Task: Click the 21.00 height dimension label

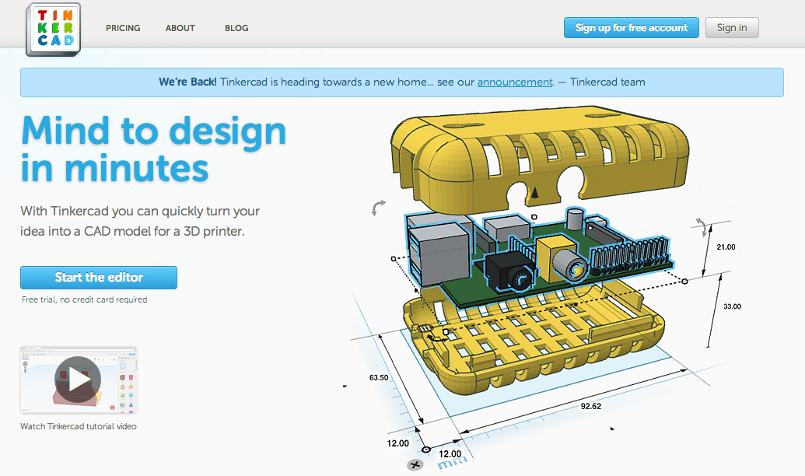Action: pyautogui.click(x=726, y=247)
